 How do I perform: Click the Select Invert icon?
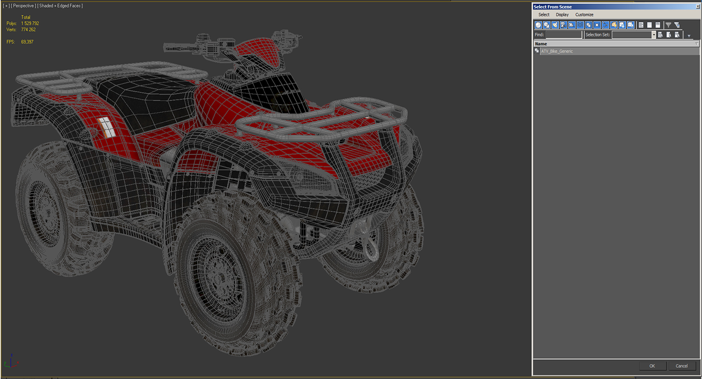click(658, 25)
